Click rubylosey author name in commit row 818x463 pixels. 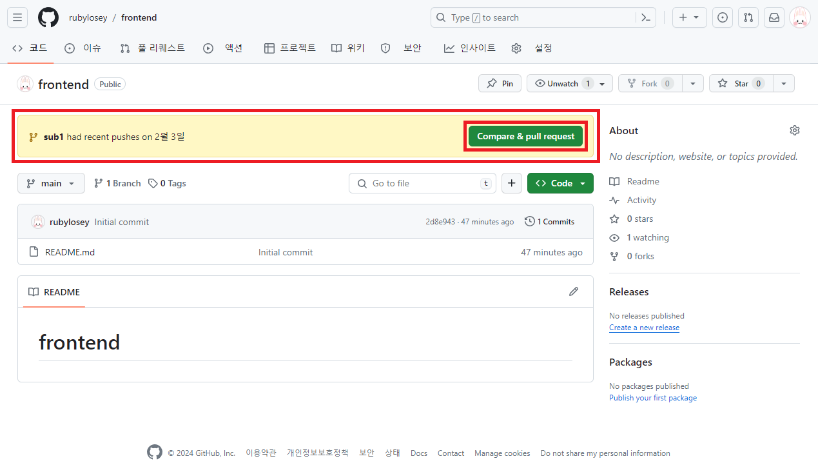pyautogui.click(x=70, y=222)
